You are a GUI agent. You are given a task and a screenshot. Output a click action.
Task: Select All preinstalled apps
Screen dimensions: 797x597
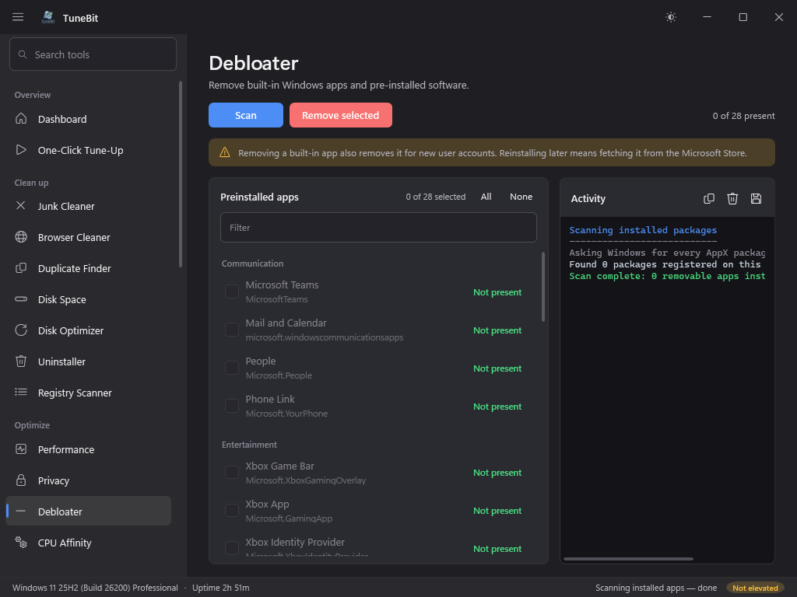pyautogui.click(x=486, y=197)
